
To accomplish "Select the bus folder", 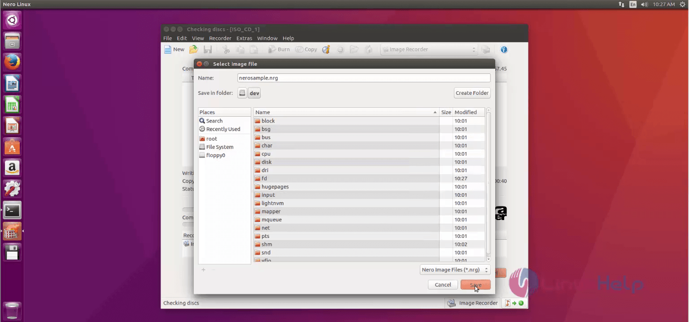I will 369,137.
